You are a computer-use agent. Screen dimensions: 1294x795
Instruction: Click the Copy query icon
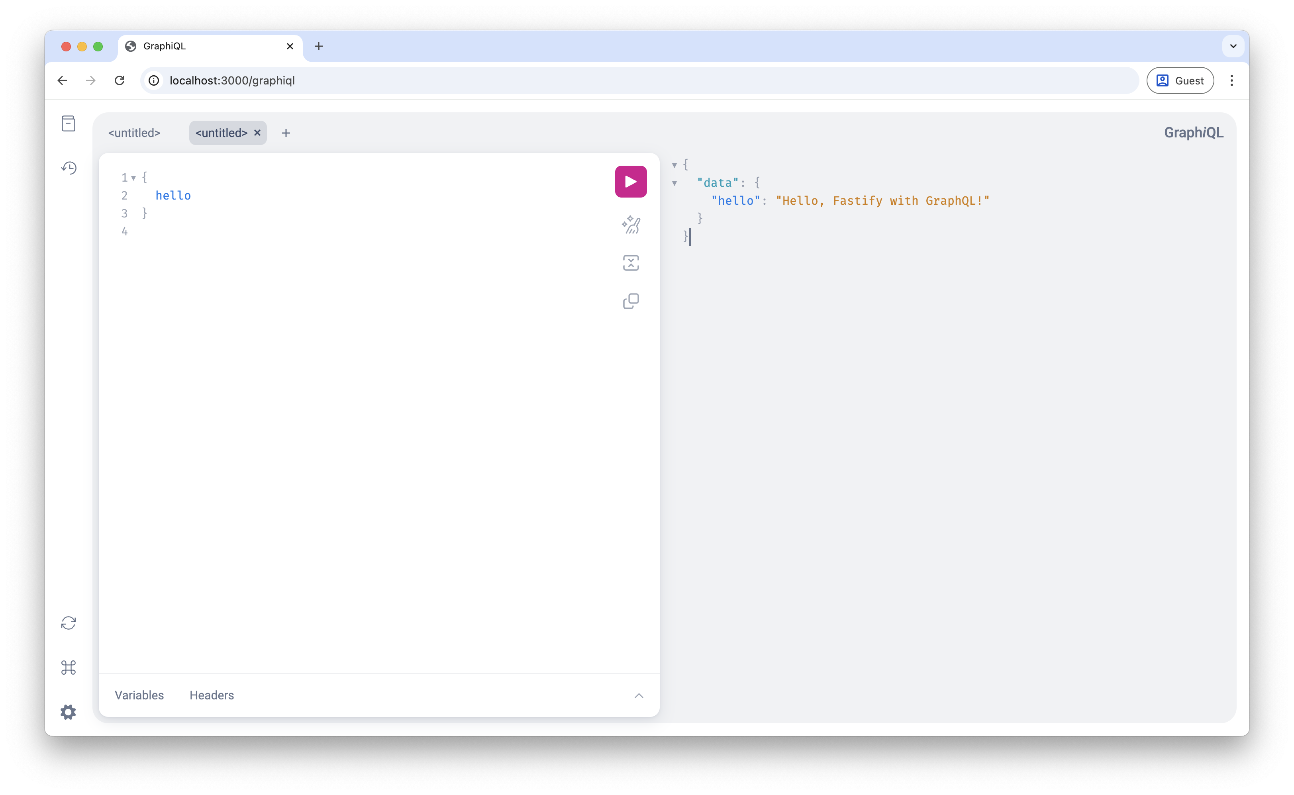click(x=630, y=301)
